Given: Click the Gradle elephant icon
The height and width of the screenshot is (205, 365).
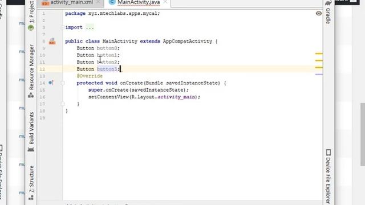Looking at the screenshot, I should (328, 3).
